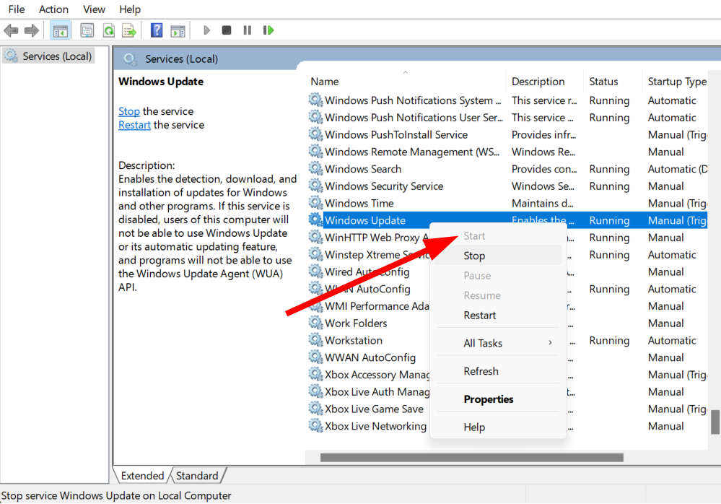
Task: Click the Restart Service toolbar icon
Action: pyautogui.click(x=268, y=30)
